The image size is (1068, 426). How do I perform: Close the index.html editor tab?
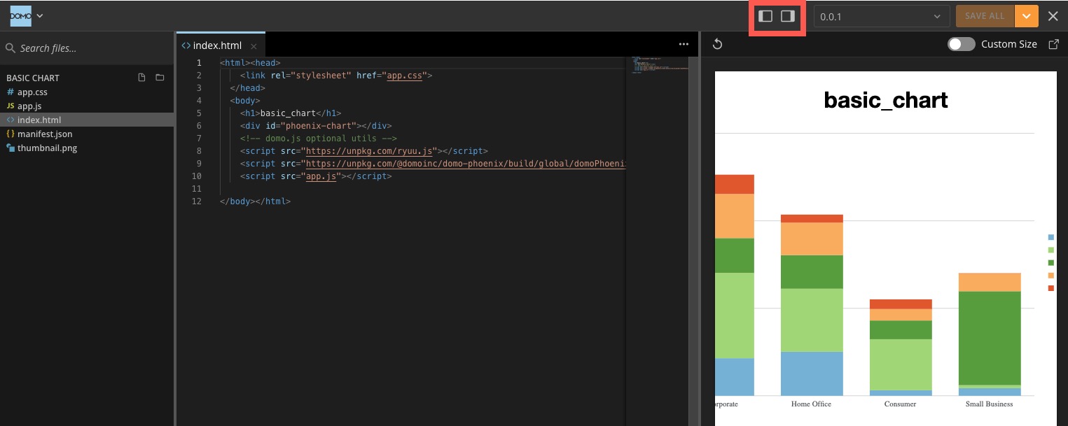point(254,45)
